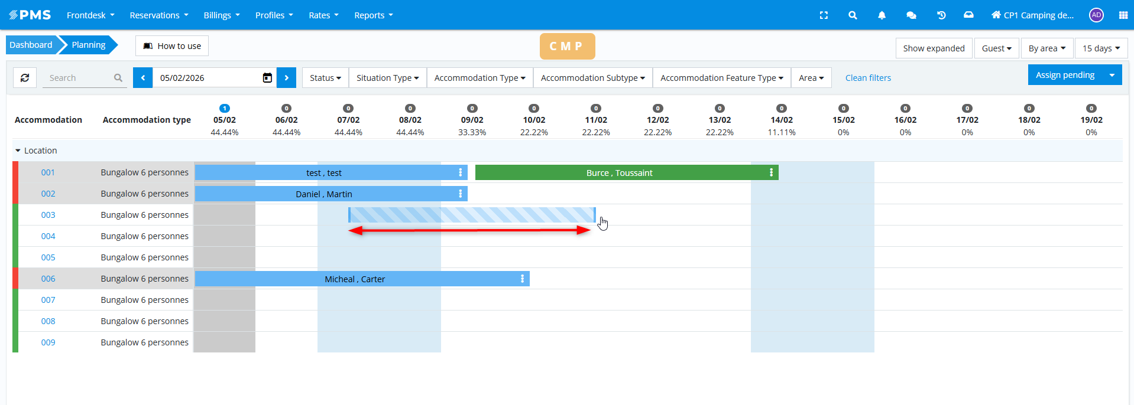This screenshot has width=1134, height=405.
Task: Open the Reservations menu
Action: point(158,15)
